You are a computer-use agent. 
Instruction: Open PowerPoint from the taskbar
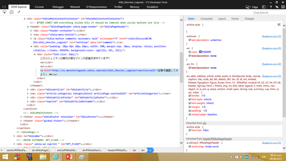(x=69, y=157)
